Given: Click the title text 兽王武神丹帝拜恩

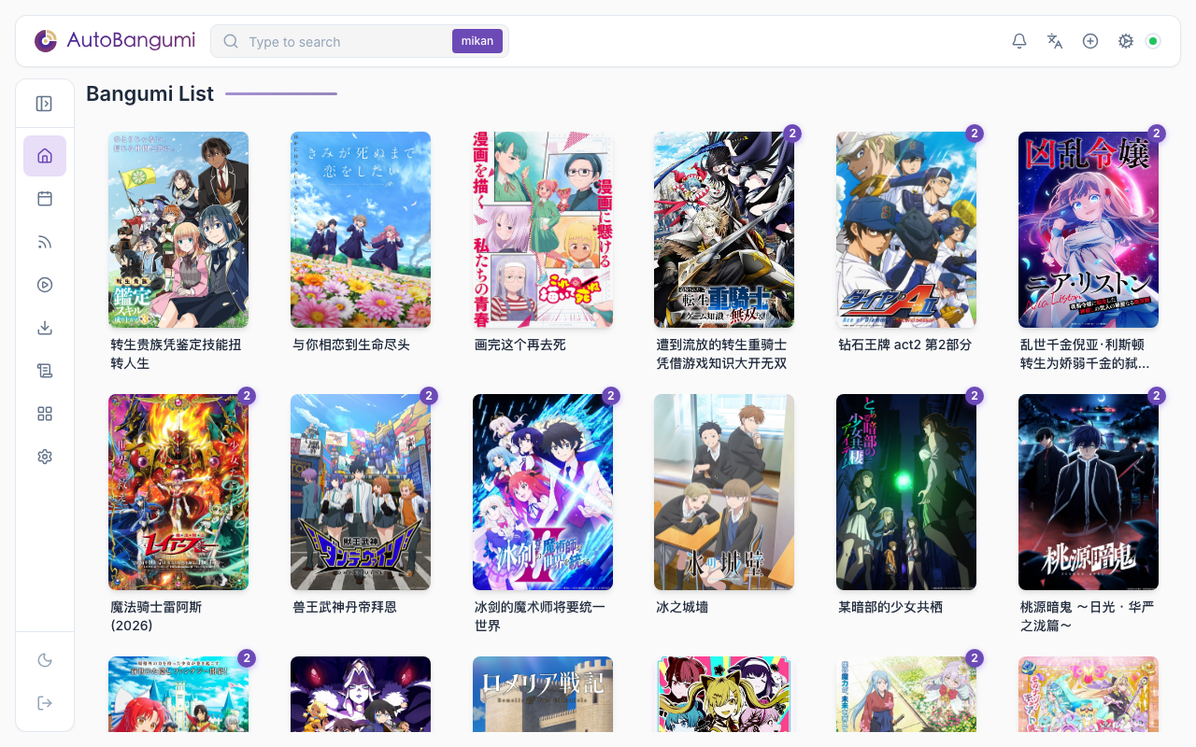Looking at the screenshot, I should 345,607.
